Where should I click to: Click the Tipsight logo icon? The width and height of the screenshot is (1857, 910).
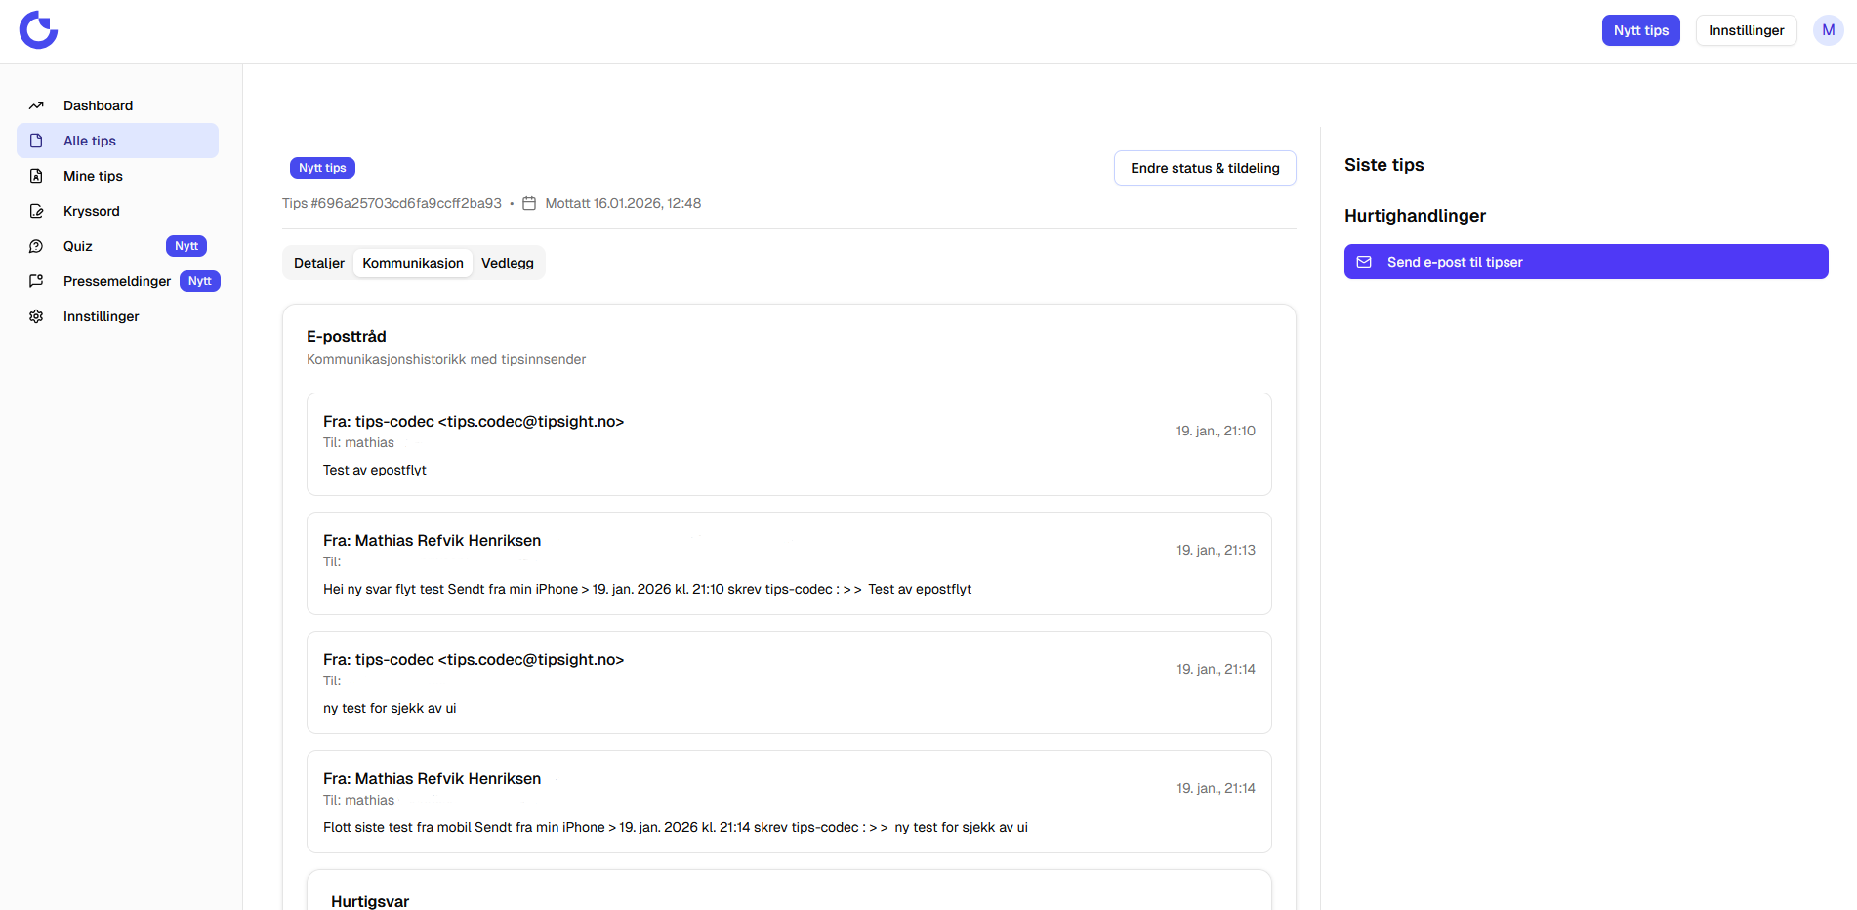pyautogui.click(x=39, y=30)
